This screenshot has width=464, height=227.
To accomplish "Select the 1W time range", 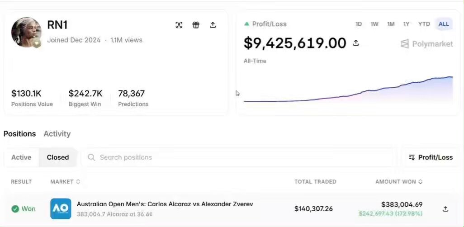I will [x=374, y=24].
